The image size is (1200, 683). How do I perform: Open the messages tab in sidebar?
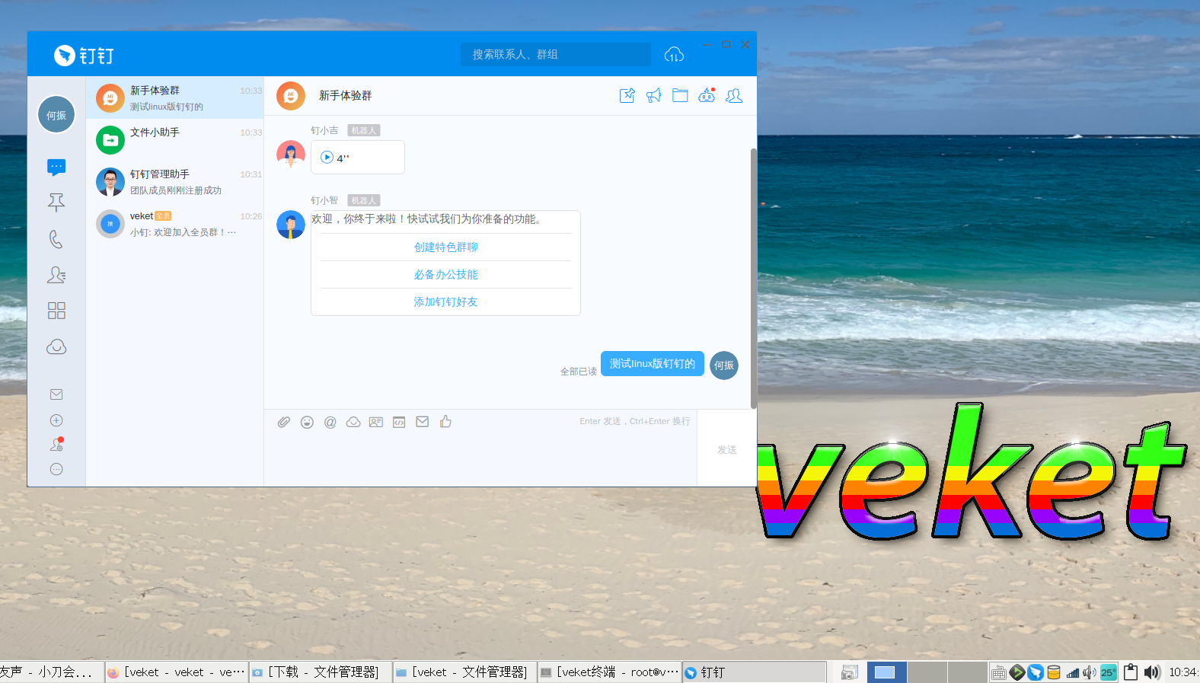tap(56, 167)
